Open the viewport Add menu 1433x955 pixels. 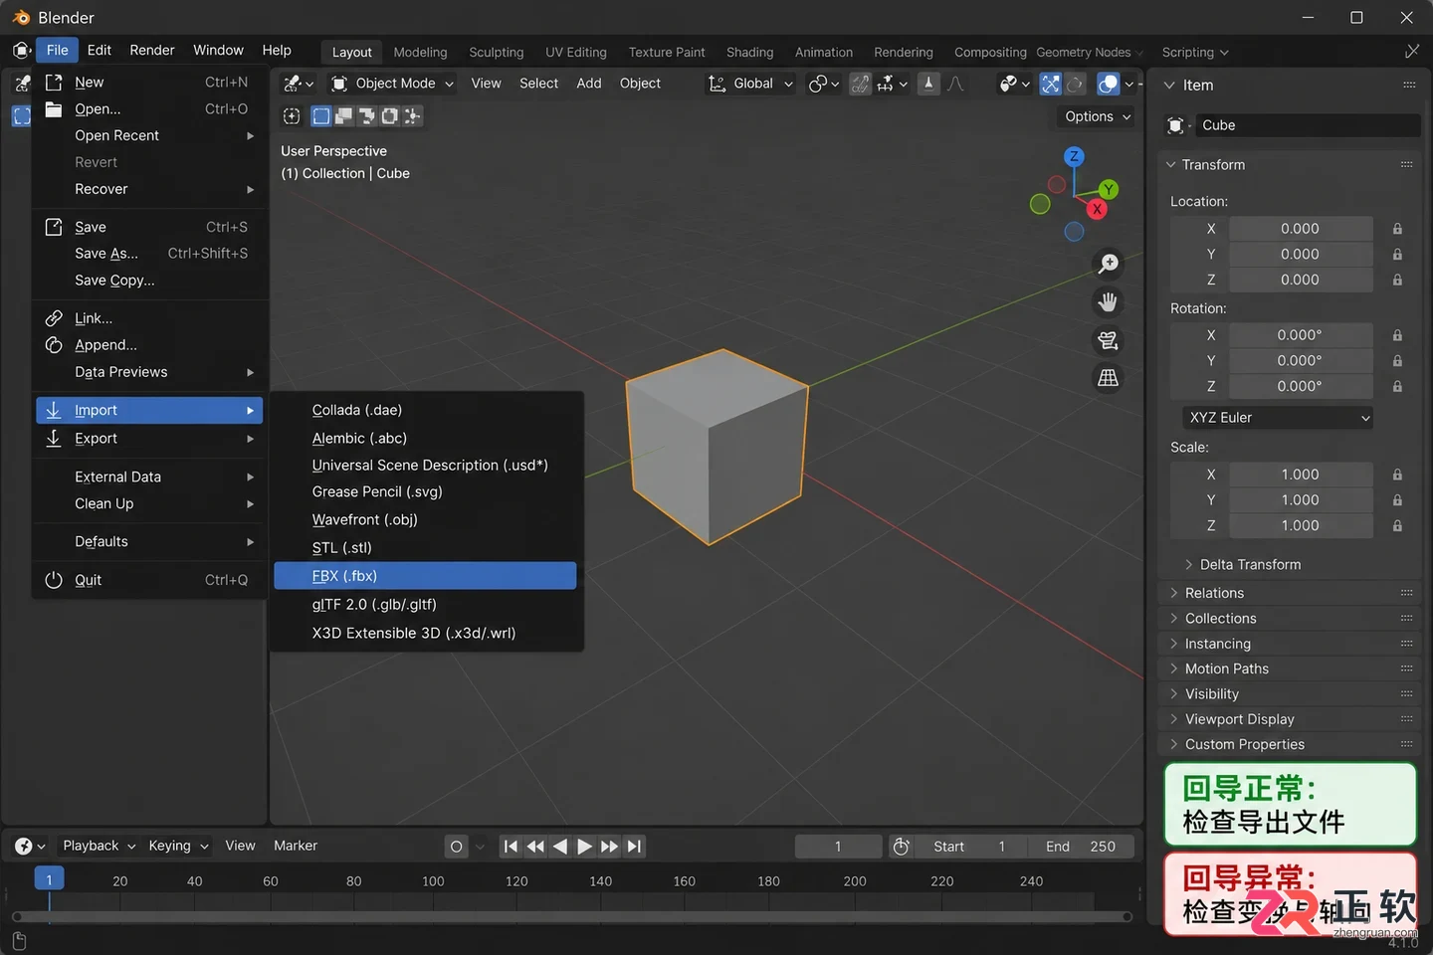(589, 84)
